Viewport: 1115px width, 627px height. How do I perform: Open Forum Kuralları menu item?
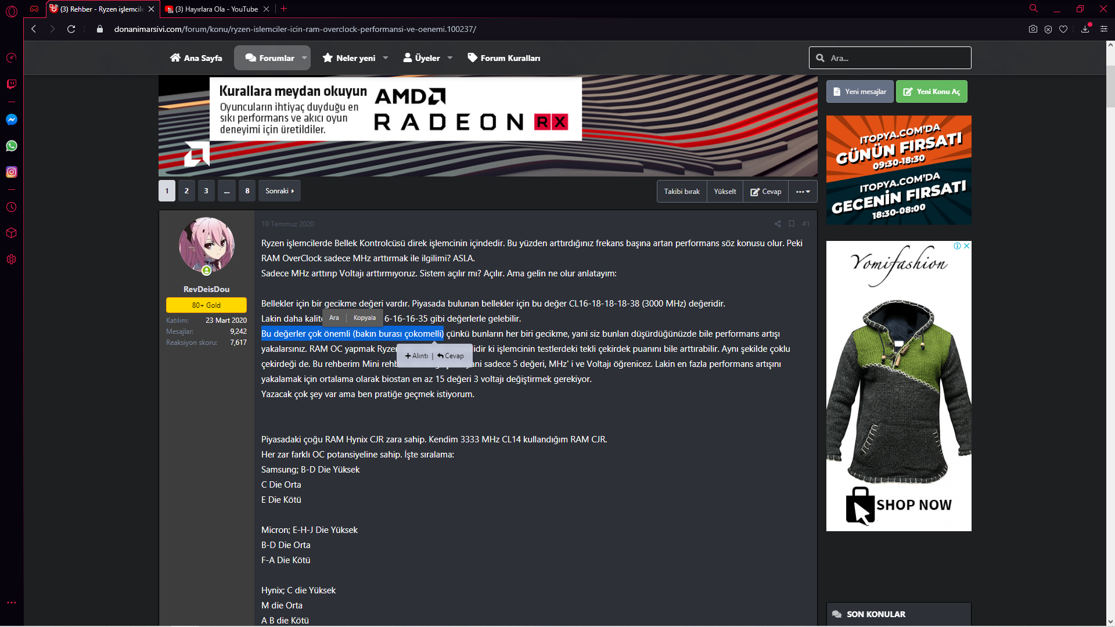point(503,58)
